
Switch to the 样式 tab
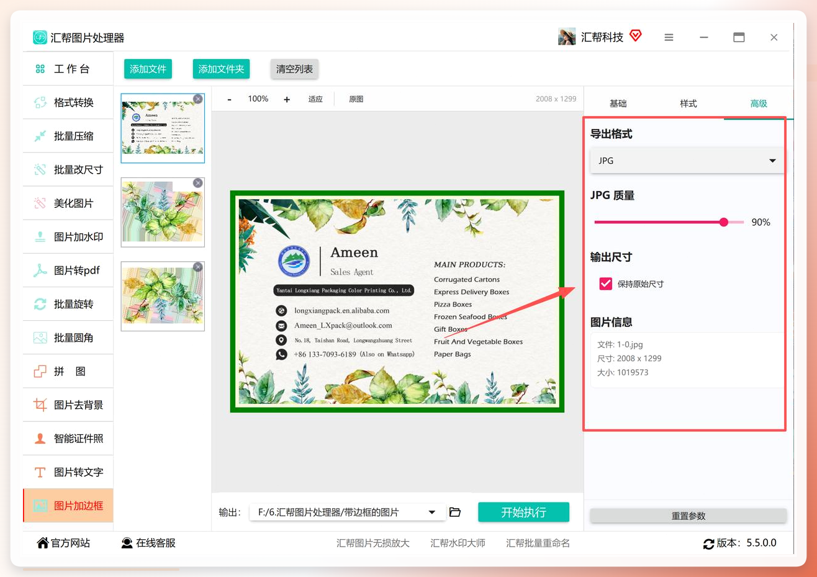click(688, 104)
